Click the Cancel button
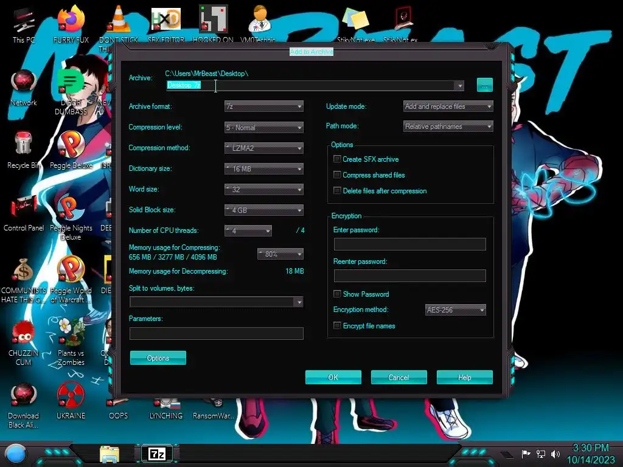 pos(399,377)
